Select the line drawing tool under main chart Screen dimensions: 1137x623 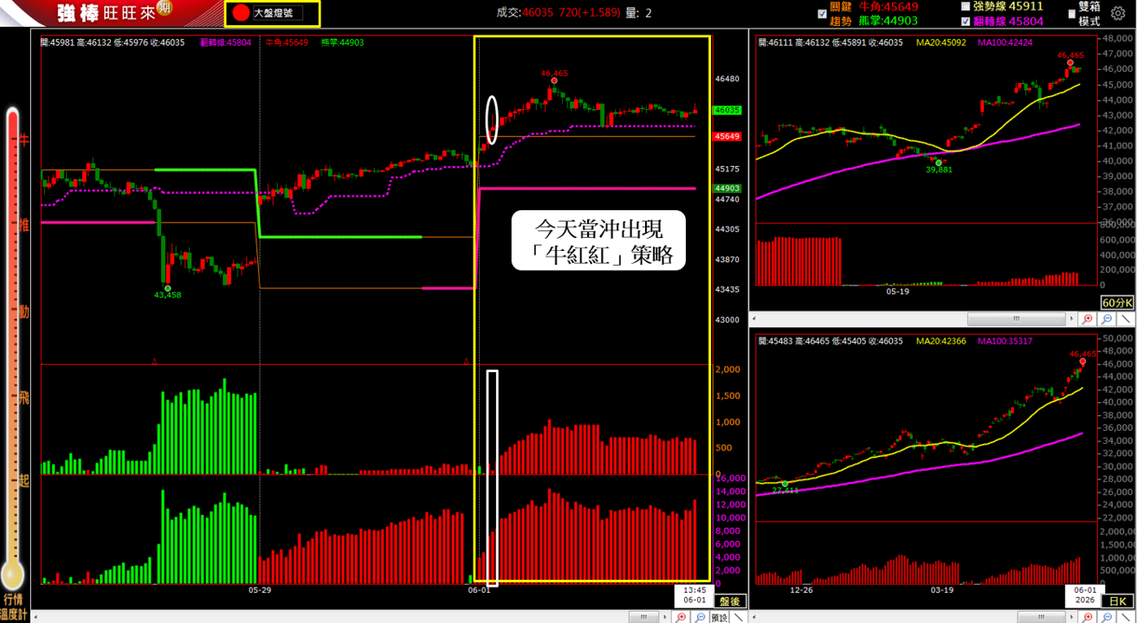pyautogui.click(x=739, y=617)
